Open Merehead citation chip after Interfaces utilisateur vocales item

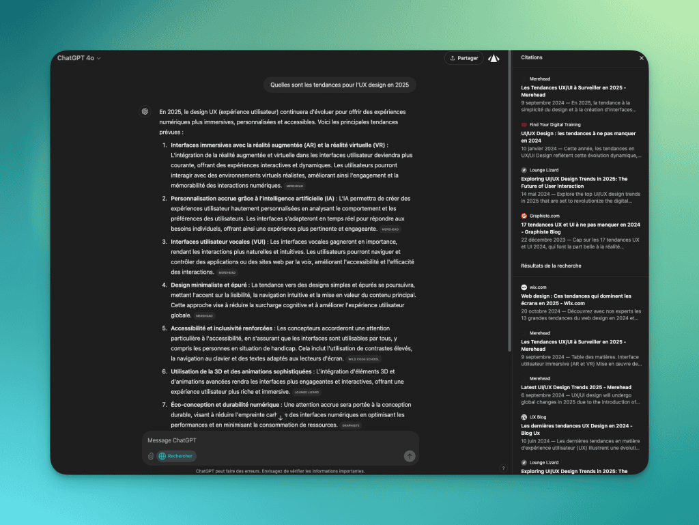pos(227,272)
